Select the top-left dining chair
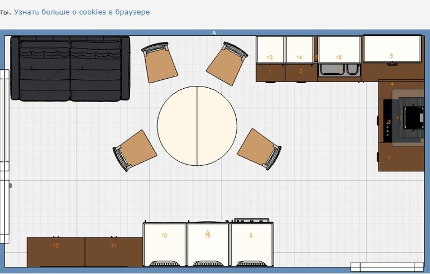 point(160,64)
